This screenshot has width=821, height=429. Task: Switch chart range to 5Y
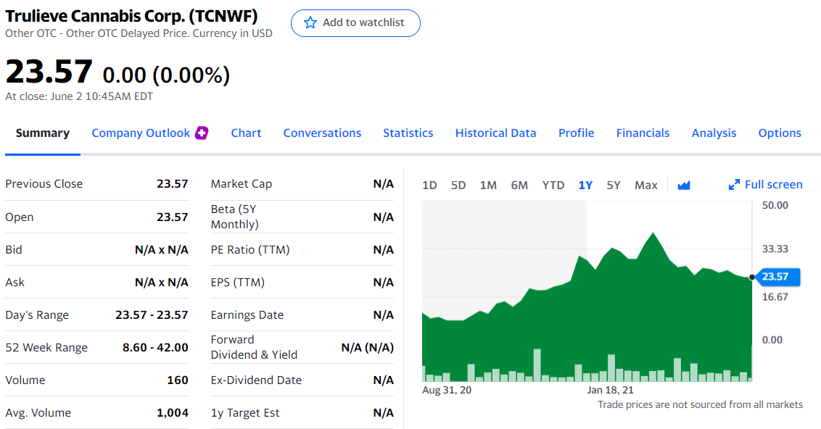[x=613, y=186]
